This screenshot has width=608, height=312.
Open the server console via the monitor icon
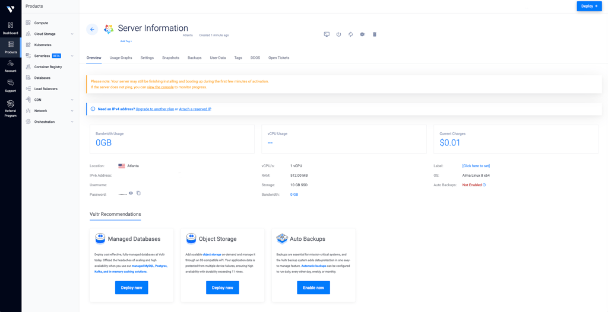(327, 34)
